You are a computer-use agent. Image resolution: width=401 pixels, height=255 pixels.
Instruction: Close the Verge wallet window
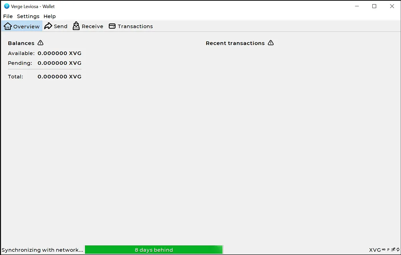[392, 6]
